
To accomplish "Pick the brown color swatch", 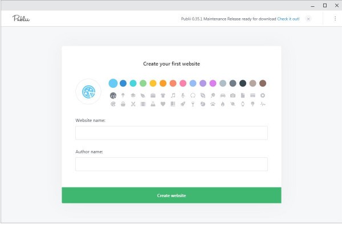I will (263, 83).
